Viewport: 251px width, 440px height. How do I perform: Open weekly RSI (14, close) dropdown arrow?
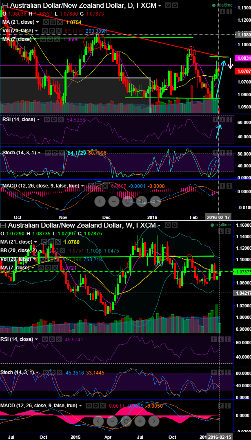coord(36,339)
